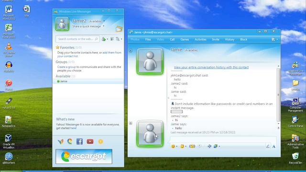The height and width of the screenshot is (172, 306).
Task: Open Control Panel desktop shortcut
Action: coord(295,122)
